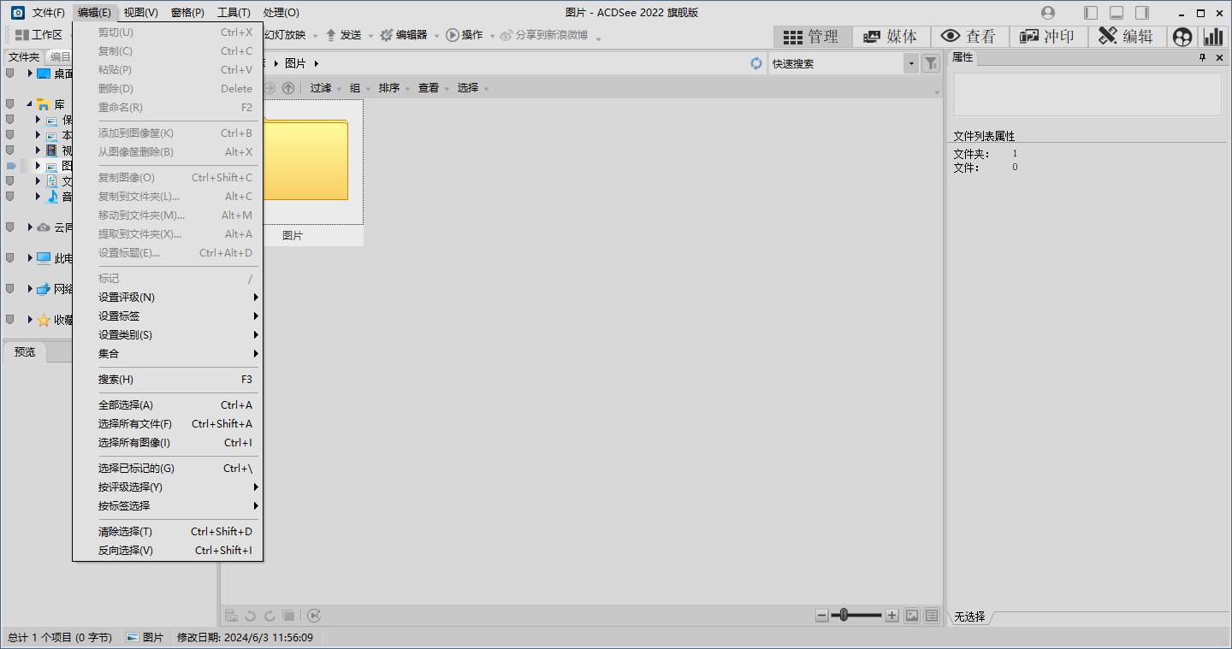The width and height of the screenshot is (1232, 649).
Task: Open 窗格(P) menu
Action: click(x=187, y=13)
